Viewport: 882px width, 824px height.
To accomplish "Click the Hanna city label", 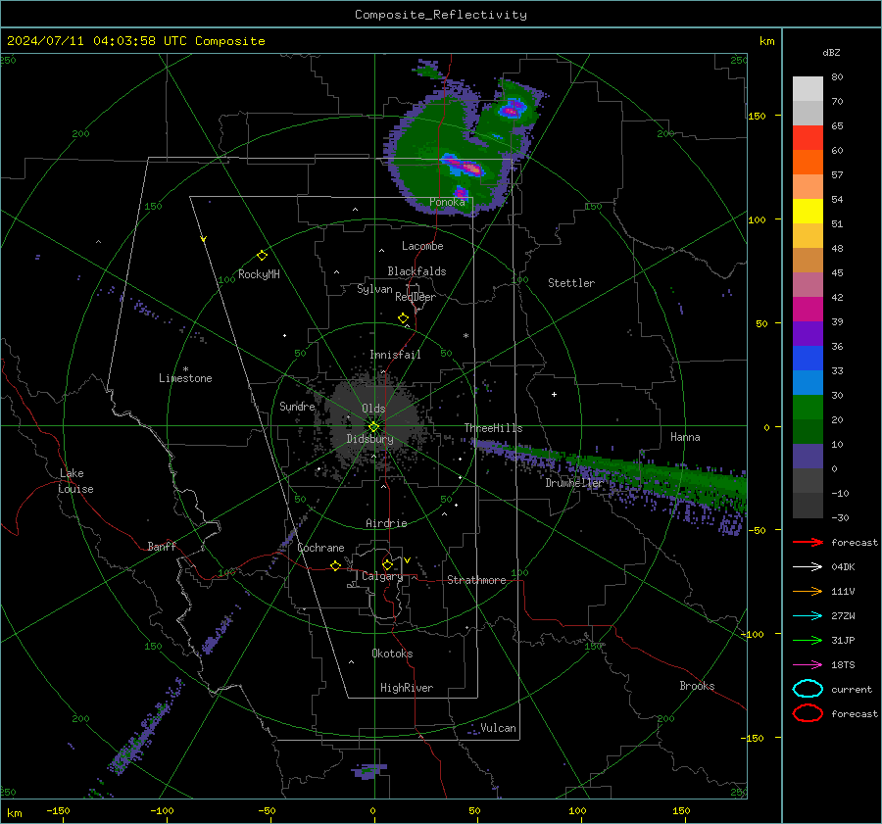I will [685, 437].
